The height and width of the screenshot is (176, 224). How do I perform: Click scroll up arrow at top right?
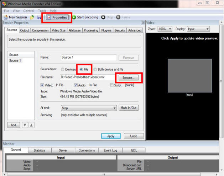pyautogui.click(x=222, y=22)
